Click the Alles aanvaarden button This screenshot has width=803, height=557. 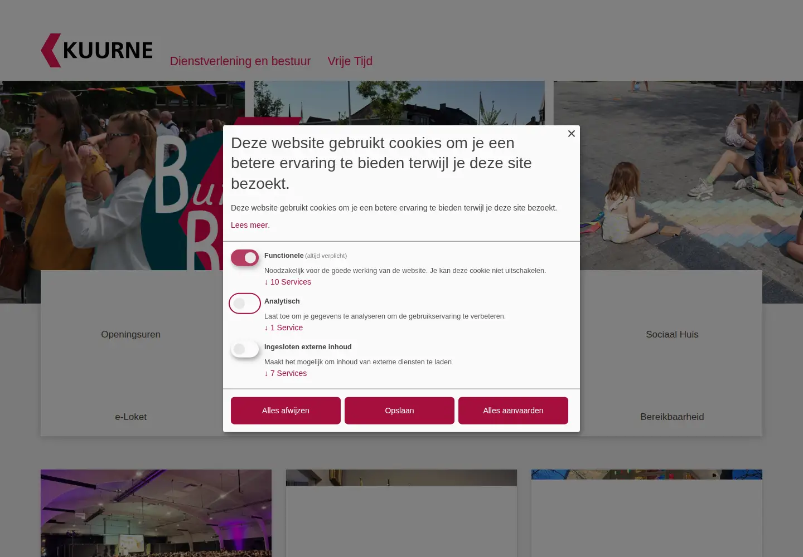tap(513, 411)
